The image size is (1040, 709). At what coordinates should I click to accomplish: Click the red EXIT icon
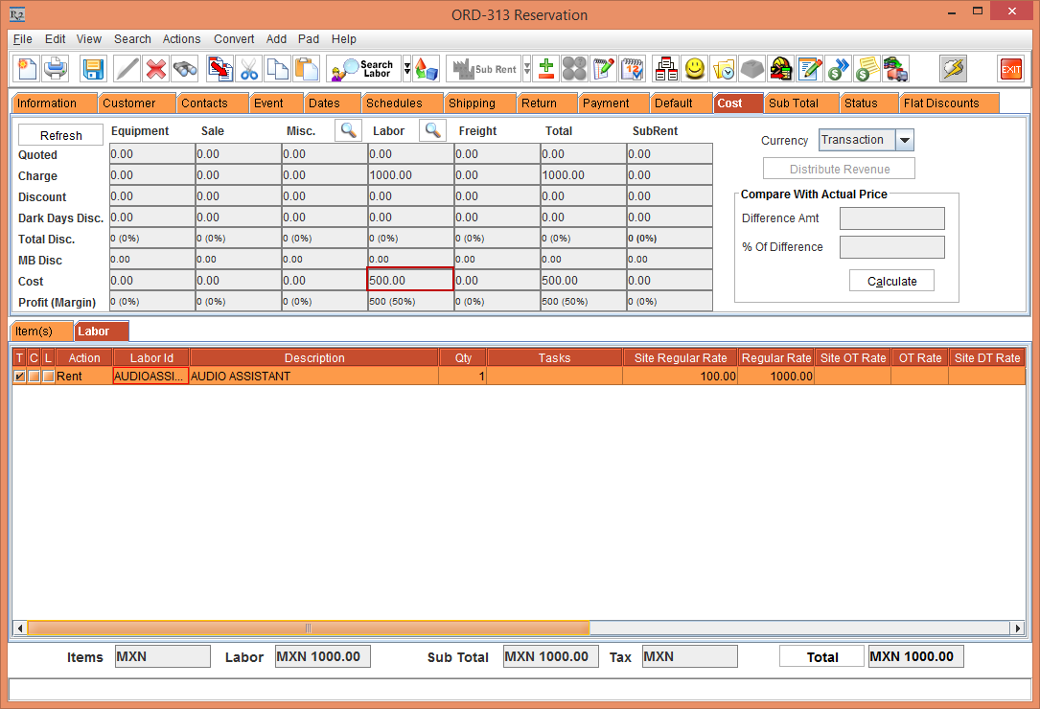[1010, 69]
